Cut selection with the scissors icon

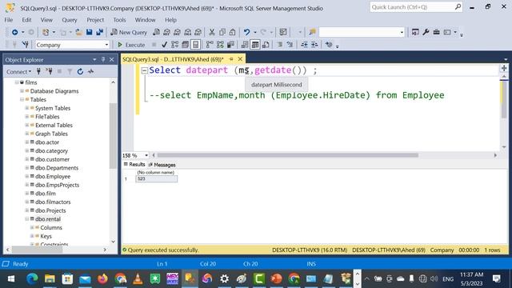pyautogui.click(x=212, y=32)
